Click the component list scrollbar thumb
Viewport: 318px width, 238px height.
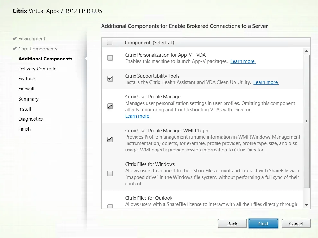pyautogui.click(x=306, y=121)
